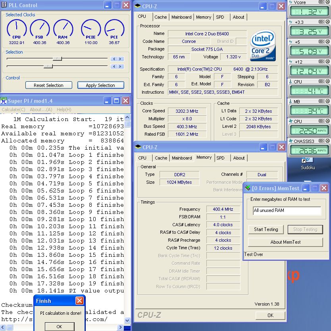Click the PCI clock dial
This screenshot has height=331, width=331.
pyautogui.click(x=114, y=29)
